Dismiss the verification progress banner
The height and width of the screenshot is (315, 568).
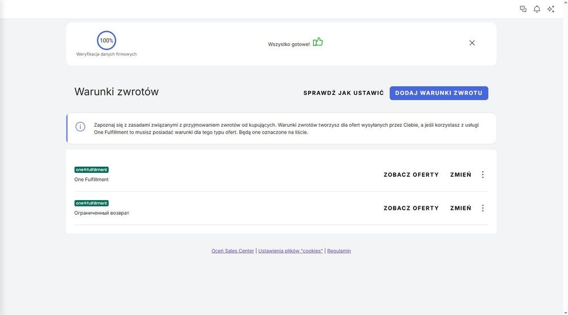(x=472, y=43)
